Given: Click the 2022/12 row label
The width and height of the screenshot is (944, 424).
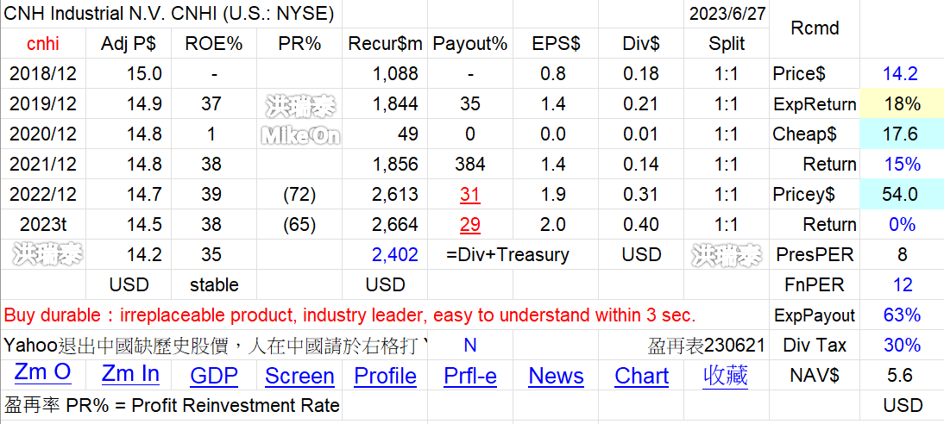Looking at the screenshot, I should [43, 194].
